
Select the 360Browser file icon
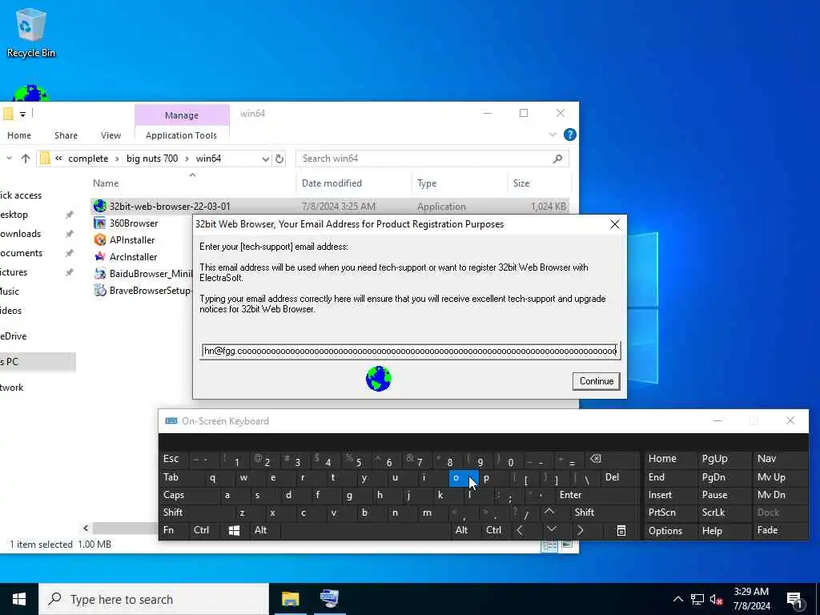[x=100, y=223]
